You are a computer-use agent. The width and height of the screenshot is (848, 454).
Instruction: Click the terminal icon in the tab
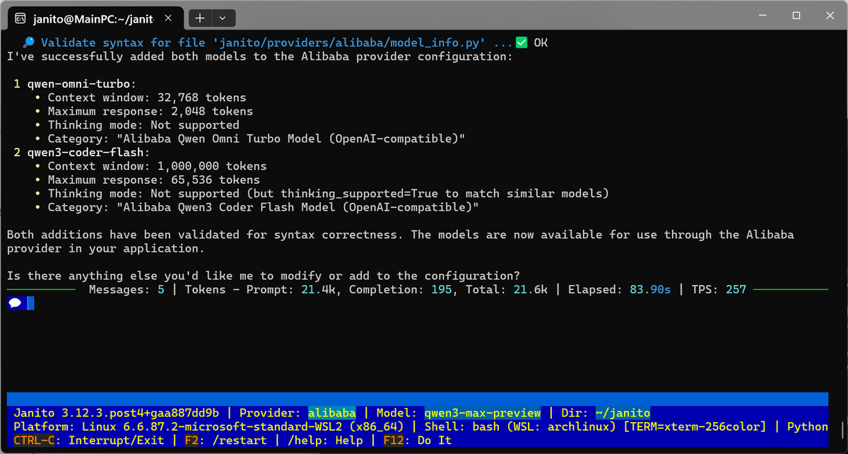coord(20,18)
